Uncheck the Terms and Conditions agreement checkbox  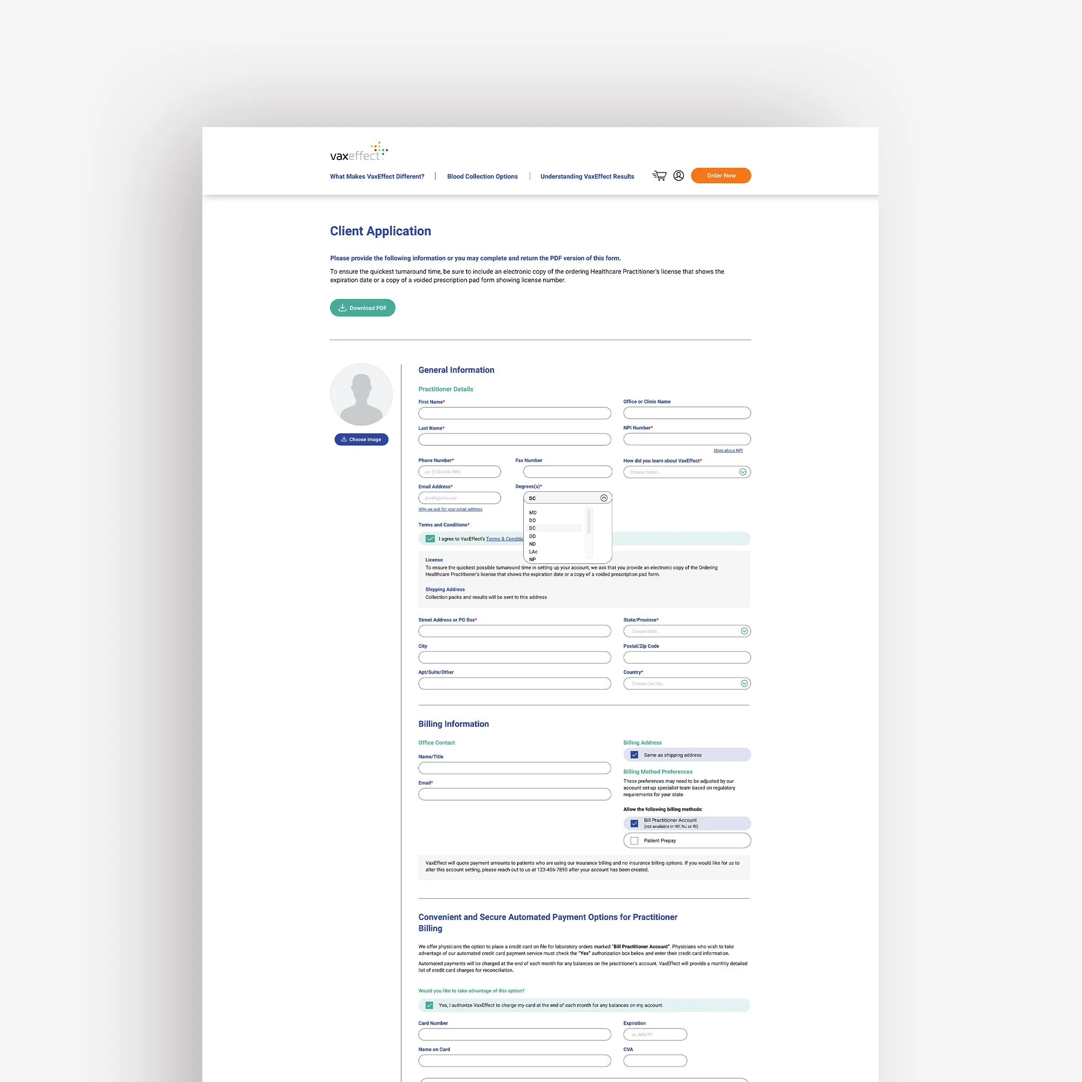[430, 539]
